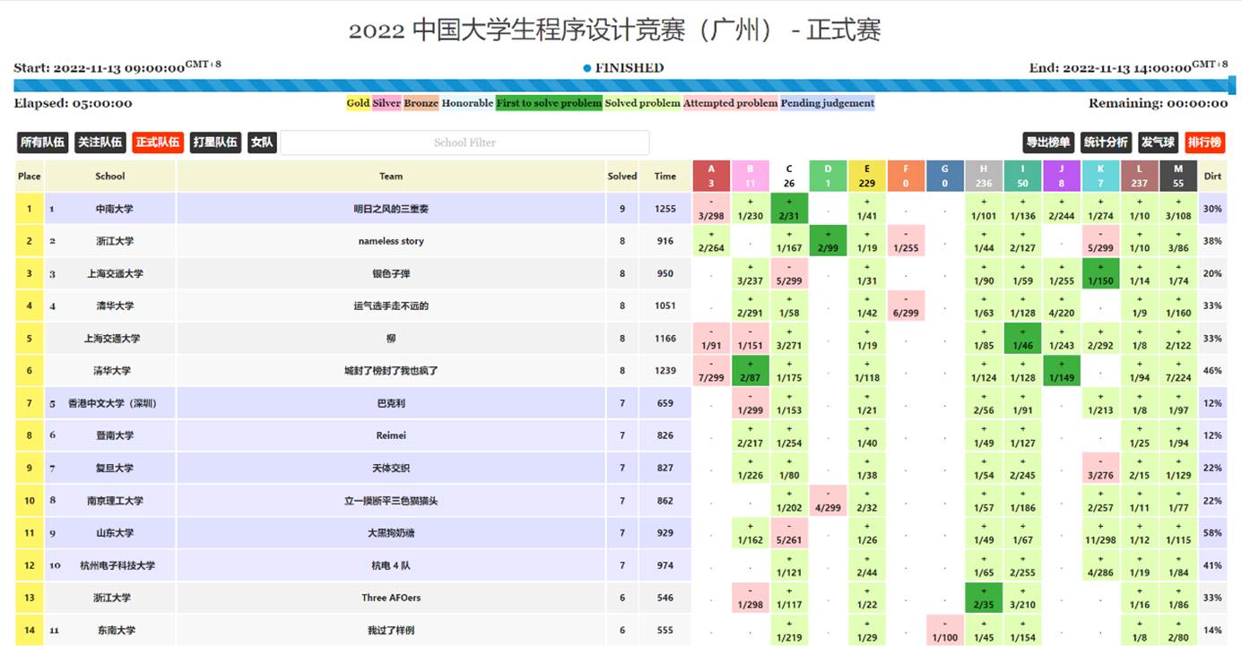Click the first-solve cell for problem D
Screen dimensions: 1242x646
[x=828, y=241]
